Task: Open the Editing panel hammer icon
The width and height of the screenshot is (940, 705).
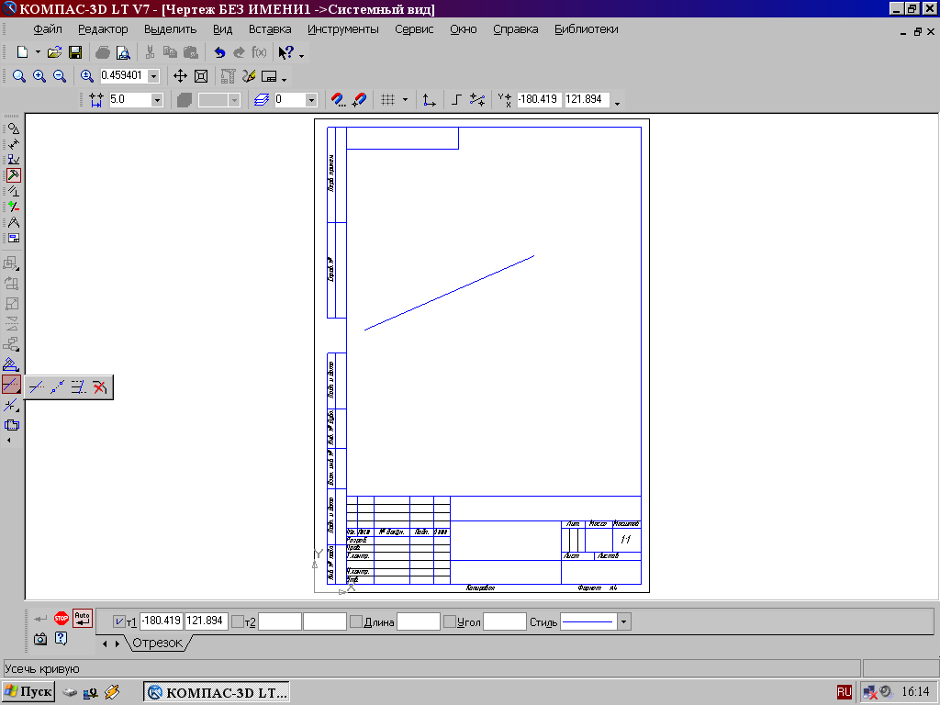Action: (13, 175)
